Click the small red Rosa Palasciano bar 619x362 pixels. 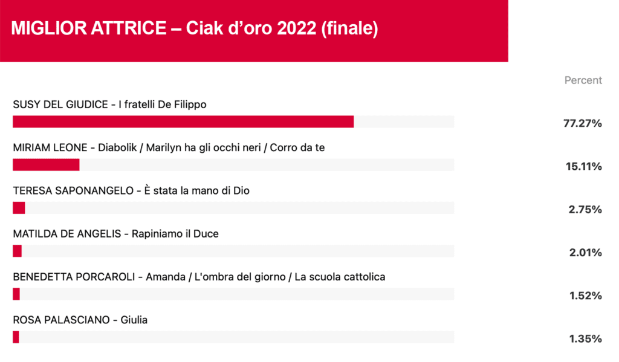[16, 337]
